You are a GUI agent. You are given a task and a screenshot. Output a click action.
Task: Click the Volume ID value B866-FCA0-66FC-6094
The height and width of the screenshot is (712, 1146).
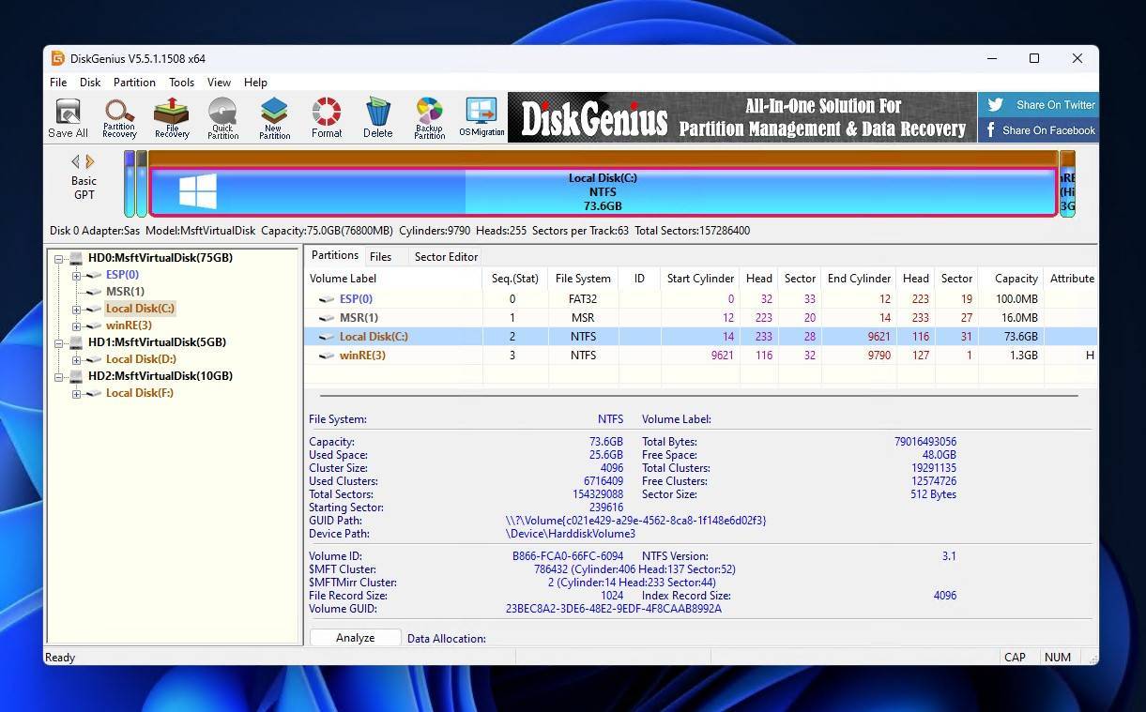[x=568, y=556]
